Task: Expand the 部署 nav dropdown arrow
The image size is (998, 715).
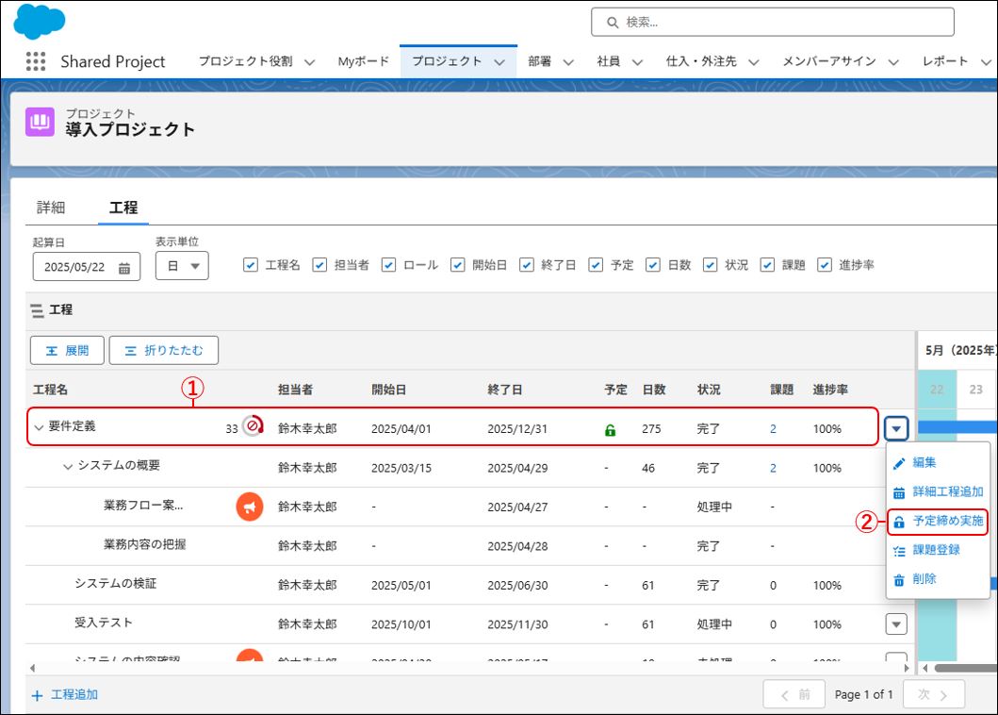Action: click(x=568, y=62)
